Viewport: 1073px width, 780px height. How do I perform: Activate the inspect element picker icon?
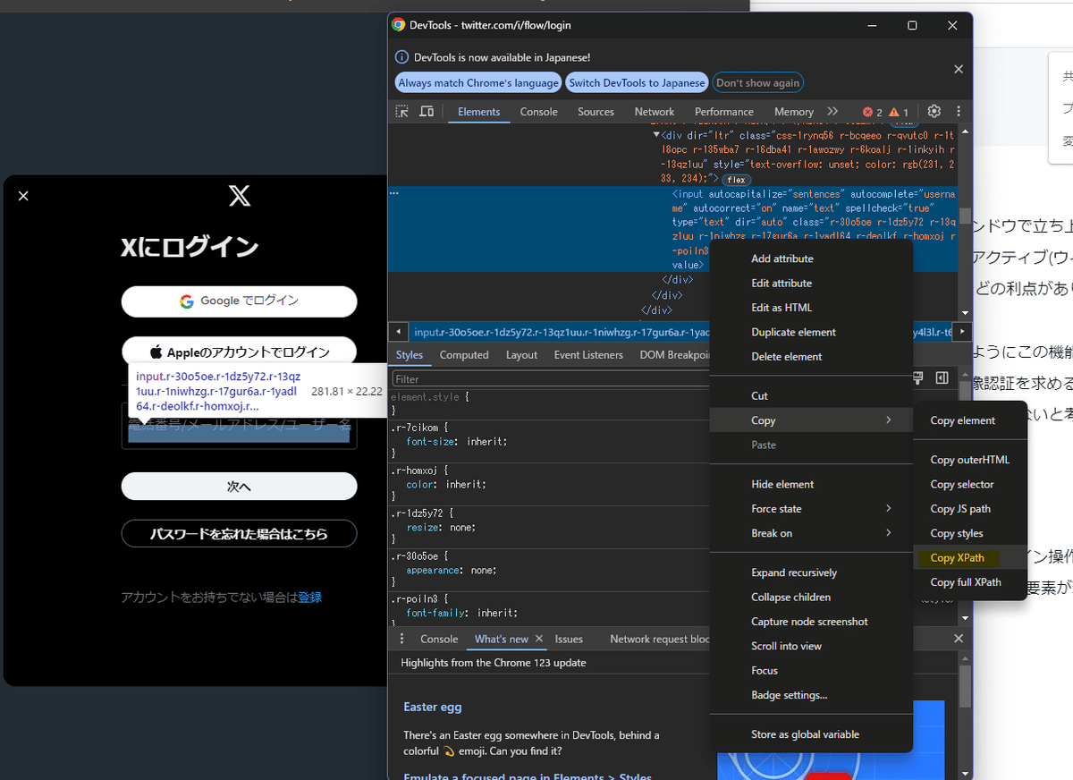[x=402, y=112]
